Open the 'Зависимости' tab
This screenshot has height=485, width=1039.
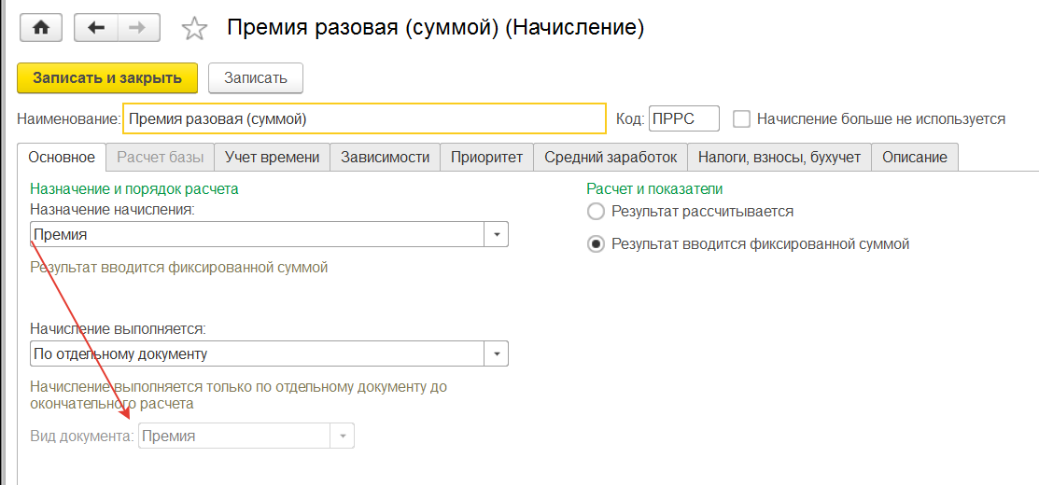pos(385,157)
